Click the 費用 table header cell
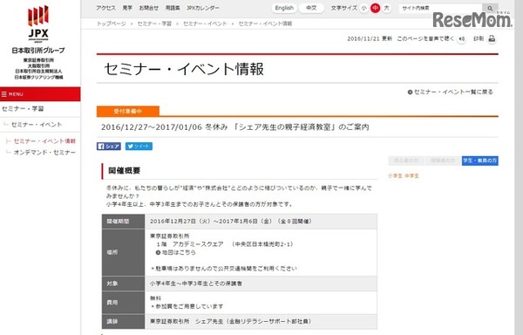This screenshot has width=523, height=335. coord(124,303)
